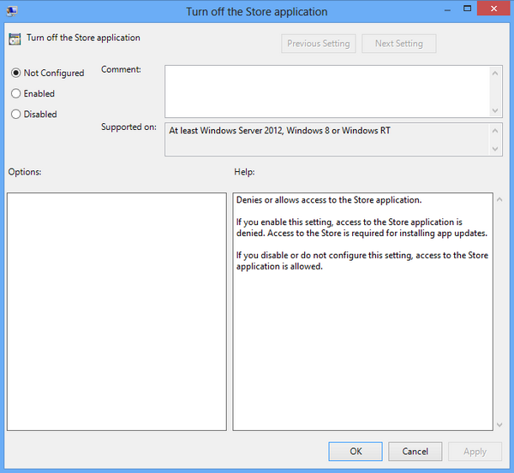The image size is (514, 473).
Task: Focus the Comment text field
Action: click(327, 92)
